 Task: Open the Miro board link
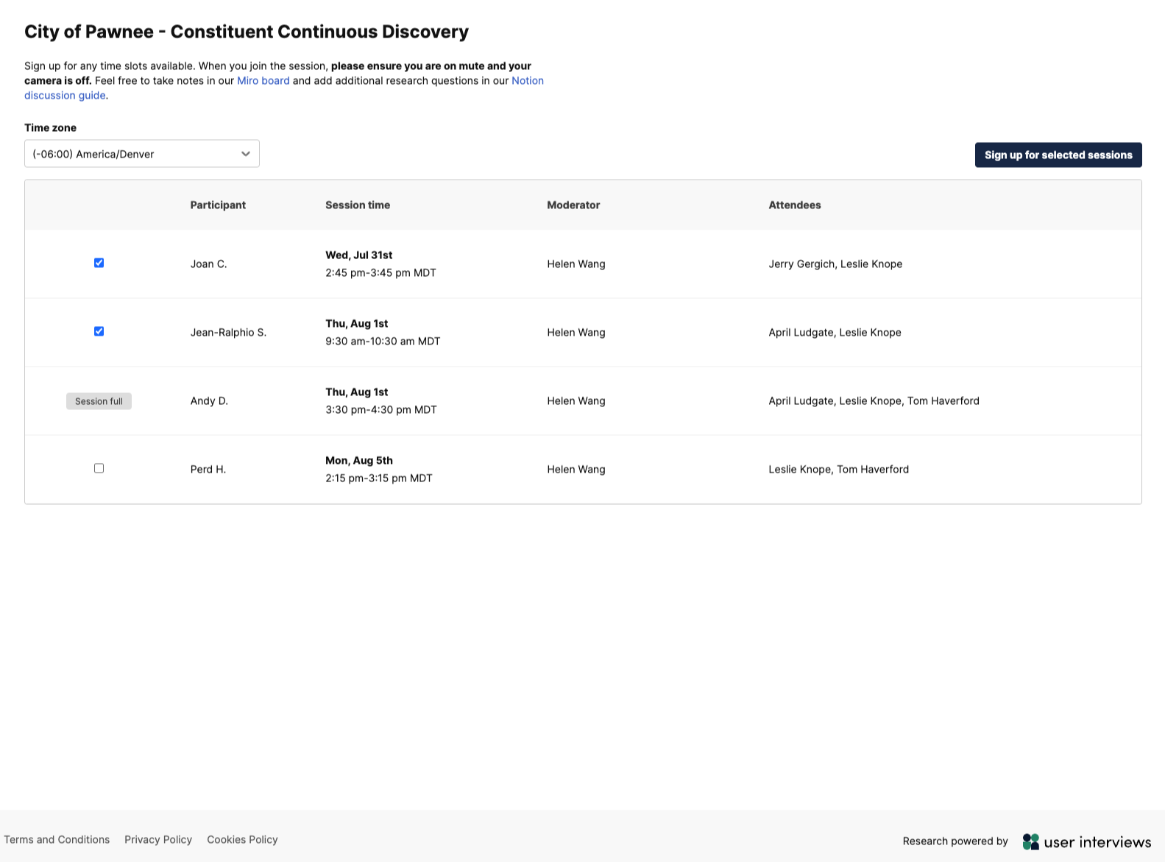(x=263, y=80)
